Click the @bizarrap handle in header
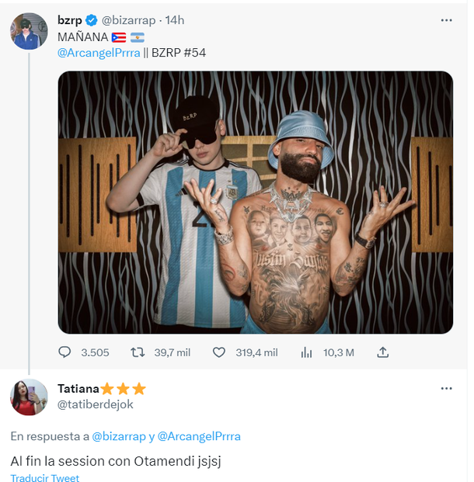Screen dimensions: 474x482 click(128, 20)
